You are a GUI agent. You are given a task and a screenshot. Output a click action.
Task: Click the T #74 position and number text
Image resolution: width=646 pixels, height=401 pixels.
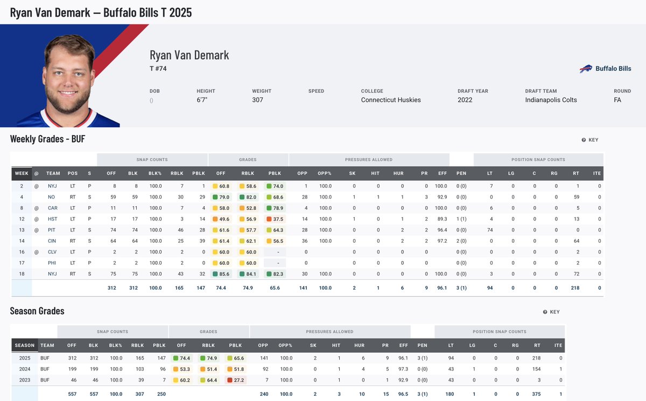pyautogui.click(x=158, y=69)
